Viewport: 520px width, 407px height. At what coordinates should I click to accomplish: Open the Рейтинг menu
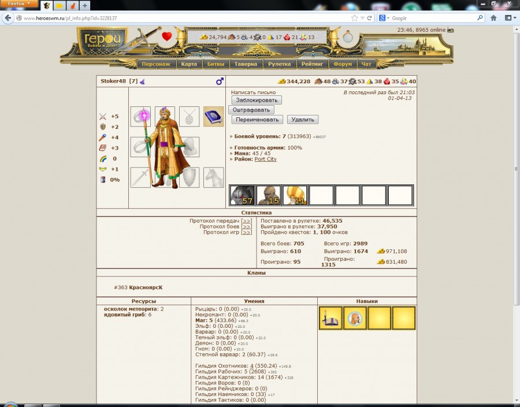(312, 64)
